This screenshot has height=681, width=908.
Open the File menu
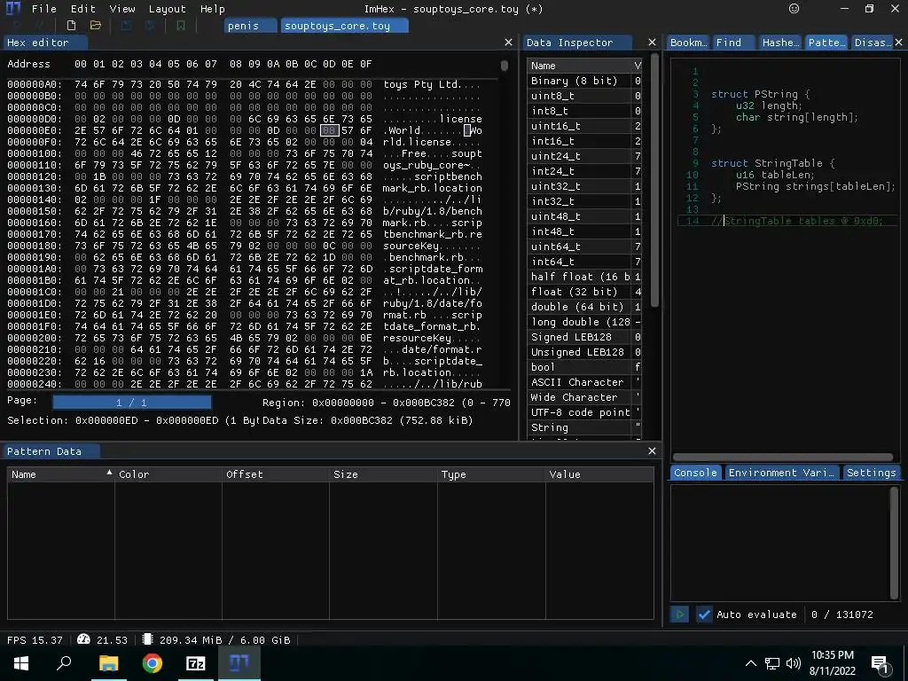pos(44,9)
